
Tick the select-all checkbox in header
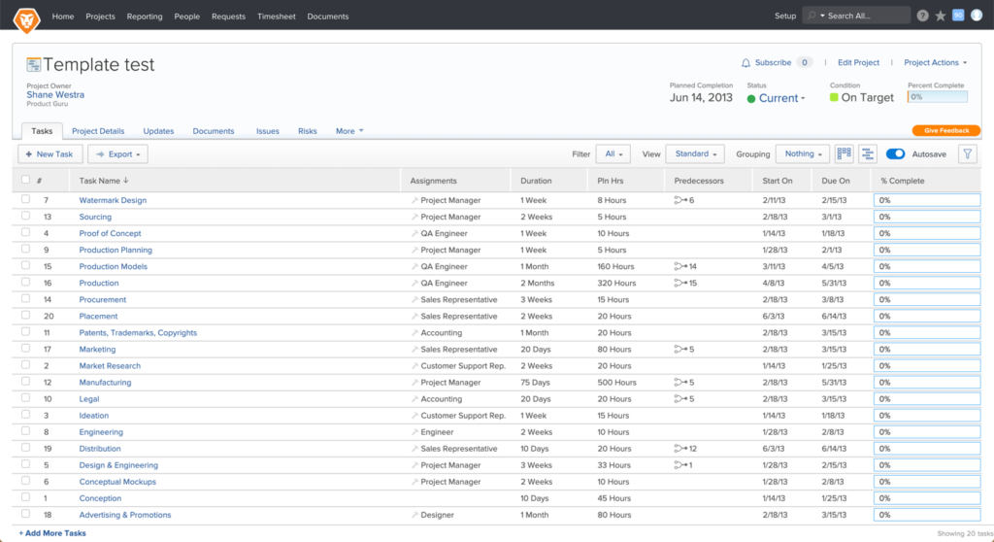[x=26, y=180]
